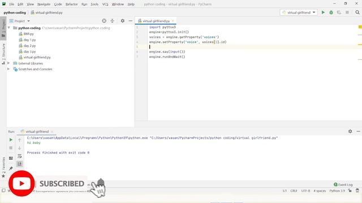This screenshot has width=362, height=203.
Task: Open the Favorites tool window tab
Action: pyautogui.click(x=3, y=167)
